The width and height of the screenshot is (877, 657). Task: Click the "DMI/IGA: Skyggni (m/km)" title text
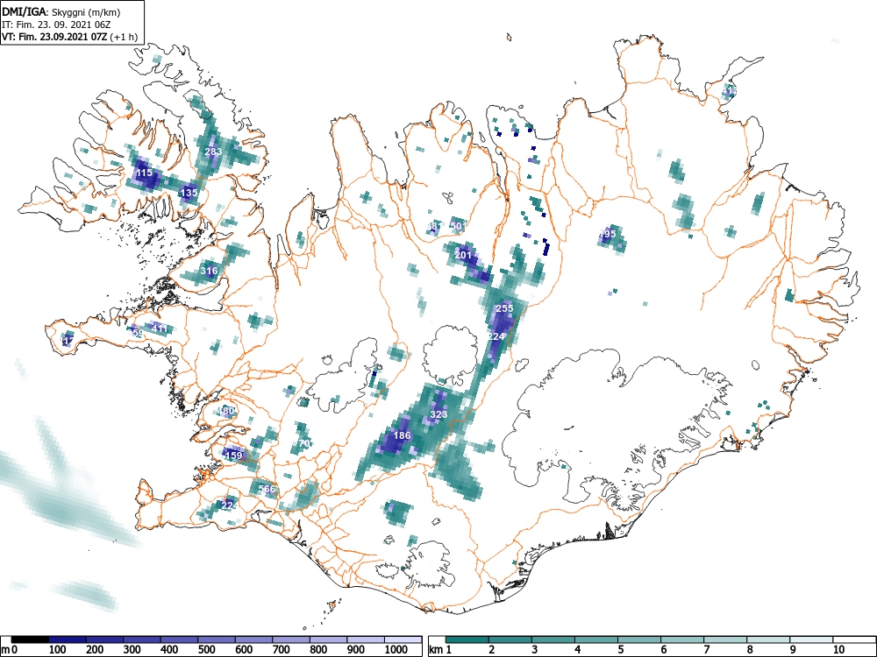(x=61, y=11)
